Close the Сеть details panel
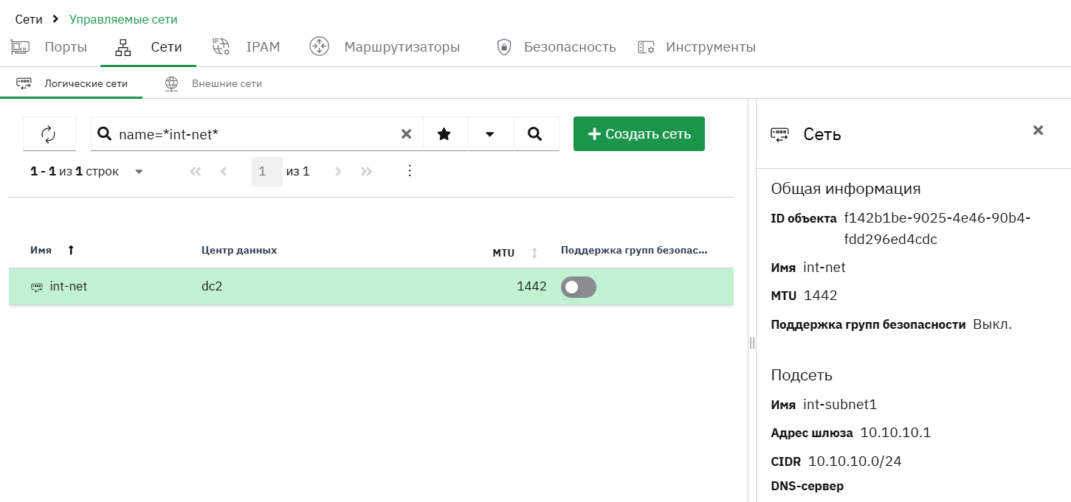The image size is (1071, 502). [x=1038, y=130]
